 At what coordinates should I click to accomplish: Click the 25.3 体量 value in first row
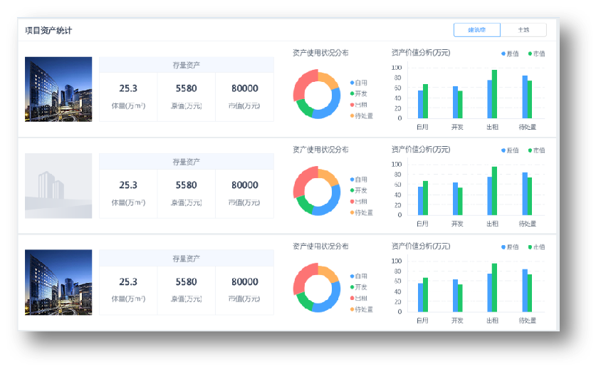tap(128, 88)
